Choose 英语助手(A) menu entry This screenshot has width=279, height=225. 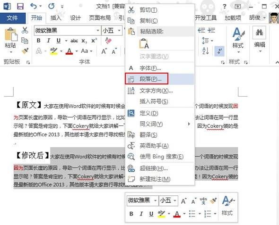(x=160, y=146)
